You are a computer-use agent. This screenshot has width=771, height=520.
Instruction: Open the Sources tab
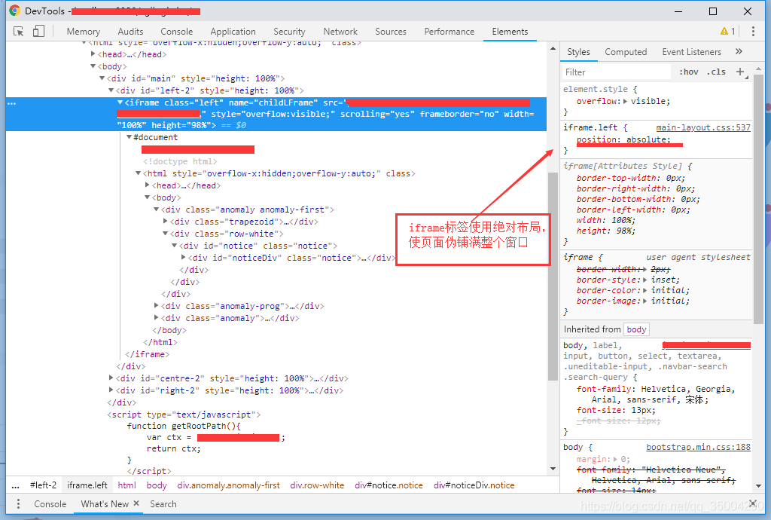click(x=391, y=32)
